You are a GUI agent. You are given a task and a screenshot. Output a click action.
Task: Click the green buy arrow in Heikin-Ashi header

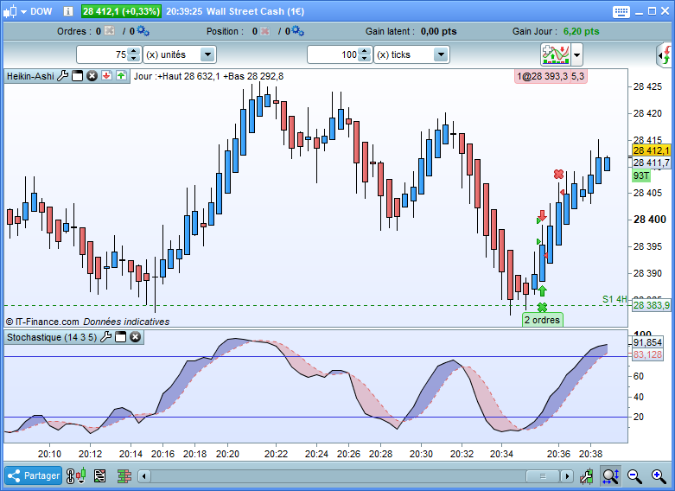pyautogui.click(x=121, y=76)
